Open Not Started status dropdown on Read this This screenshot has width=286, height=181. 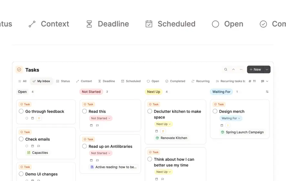coord(101,118)
